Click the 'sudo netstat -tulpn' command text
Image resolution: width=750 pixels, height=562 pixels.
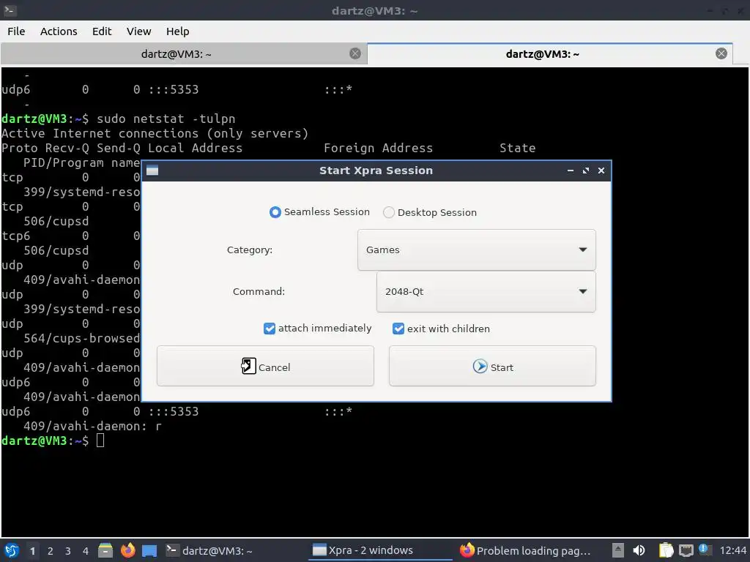tap(166, 119)
